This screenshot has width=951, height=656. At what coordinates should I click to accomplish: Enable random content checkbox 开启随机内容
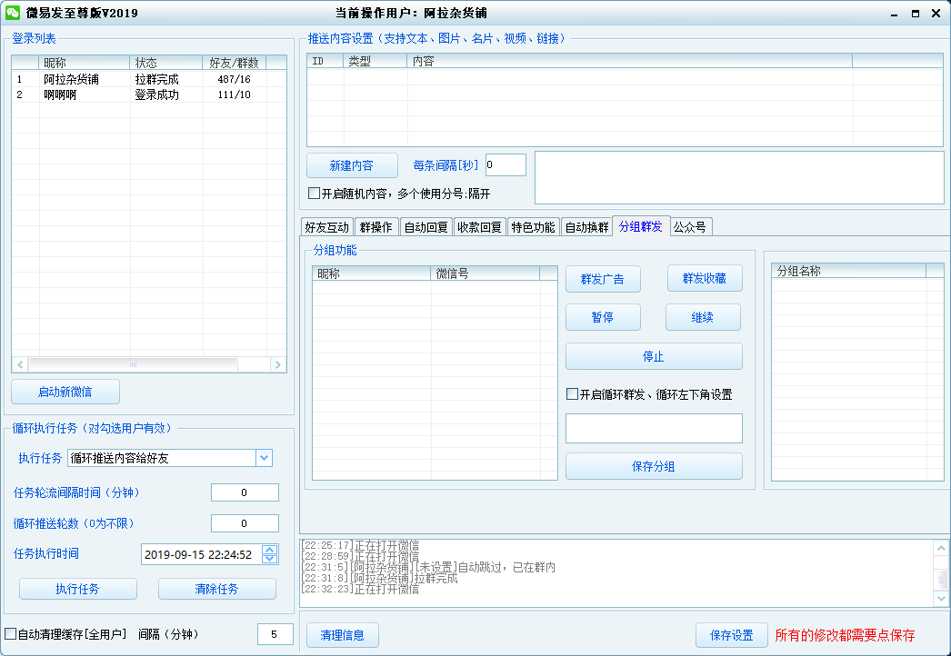[x=315, y=194]
